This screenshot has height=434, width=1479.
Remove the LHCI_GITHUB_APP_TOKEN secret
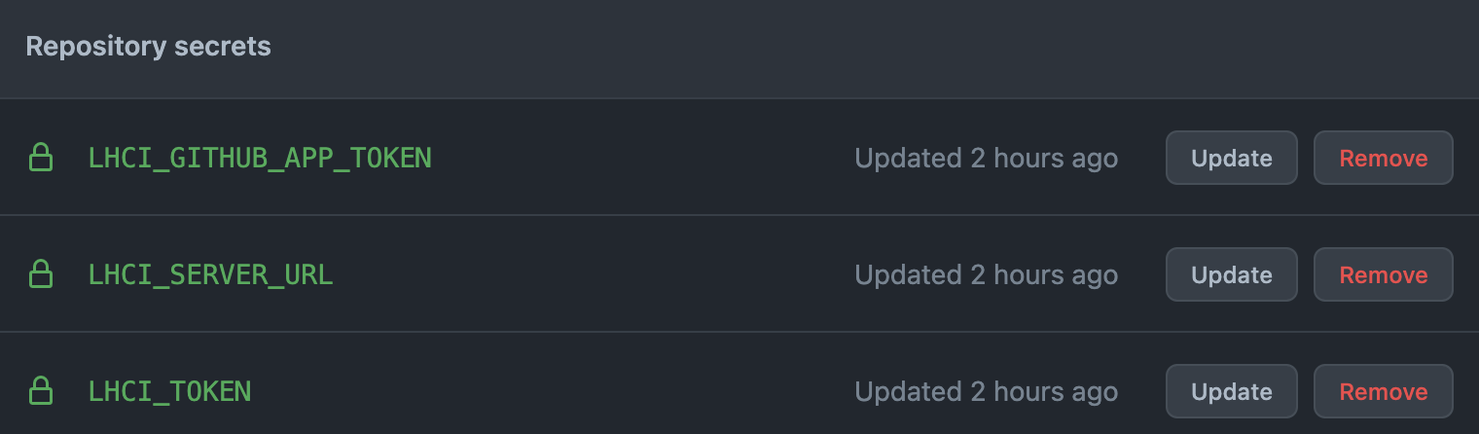[1383, 158]
